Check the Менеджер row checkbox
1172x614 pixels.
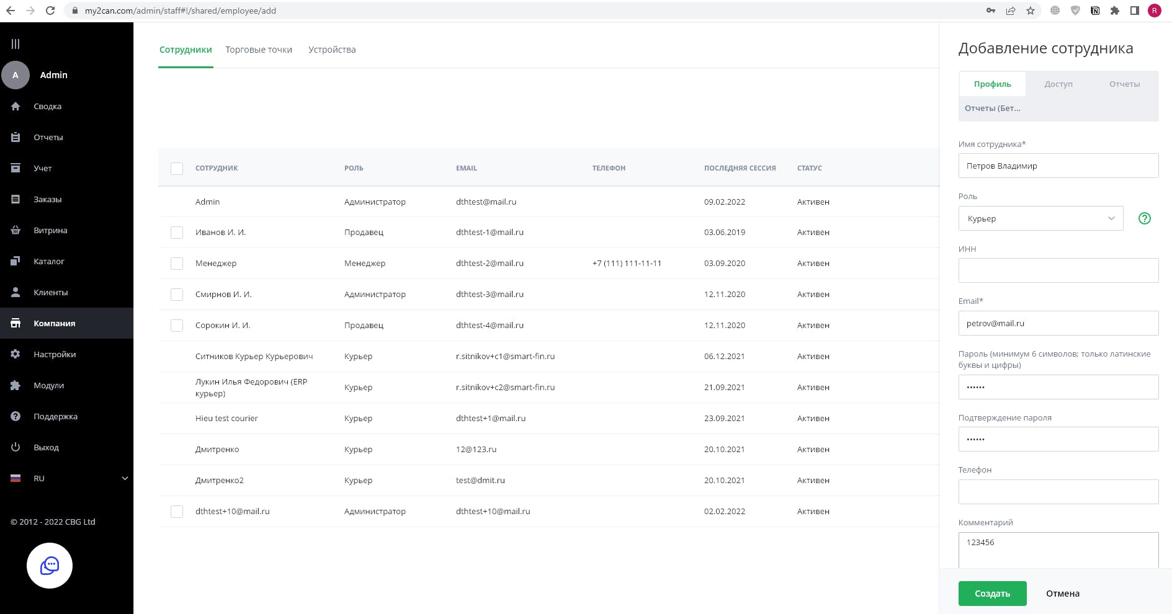coord(177,264)
